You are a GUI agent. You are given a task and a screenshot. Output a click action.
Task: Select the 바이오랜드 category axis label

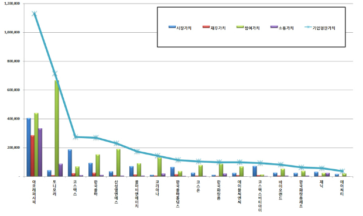point(280,190)
